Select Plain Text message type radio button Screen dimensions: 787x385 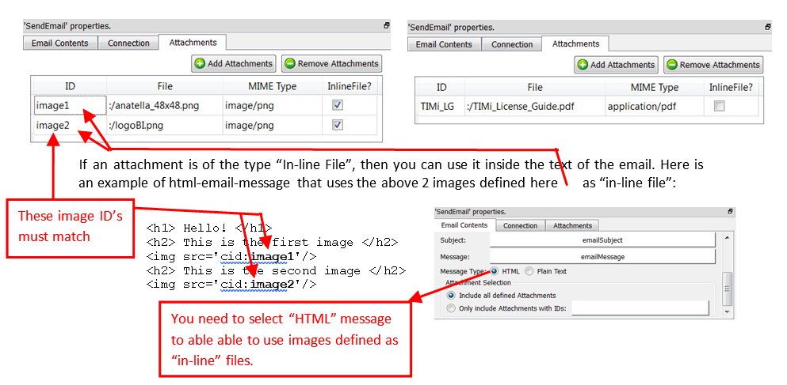(x=529, y=271)
